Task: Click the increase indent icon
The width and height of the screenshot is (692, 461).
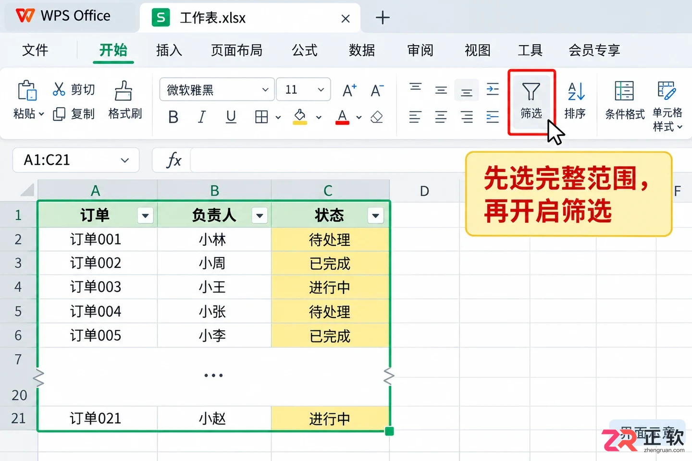Action: 493,89
